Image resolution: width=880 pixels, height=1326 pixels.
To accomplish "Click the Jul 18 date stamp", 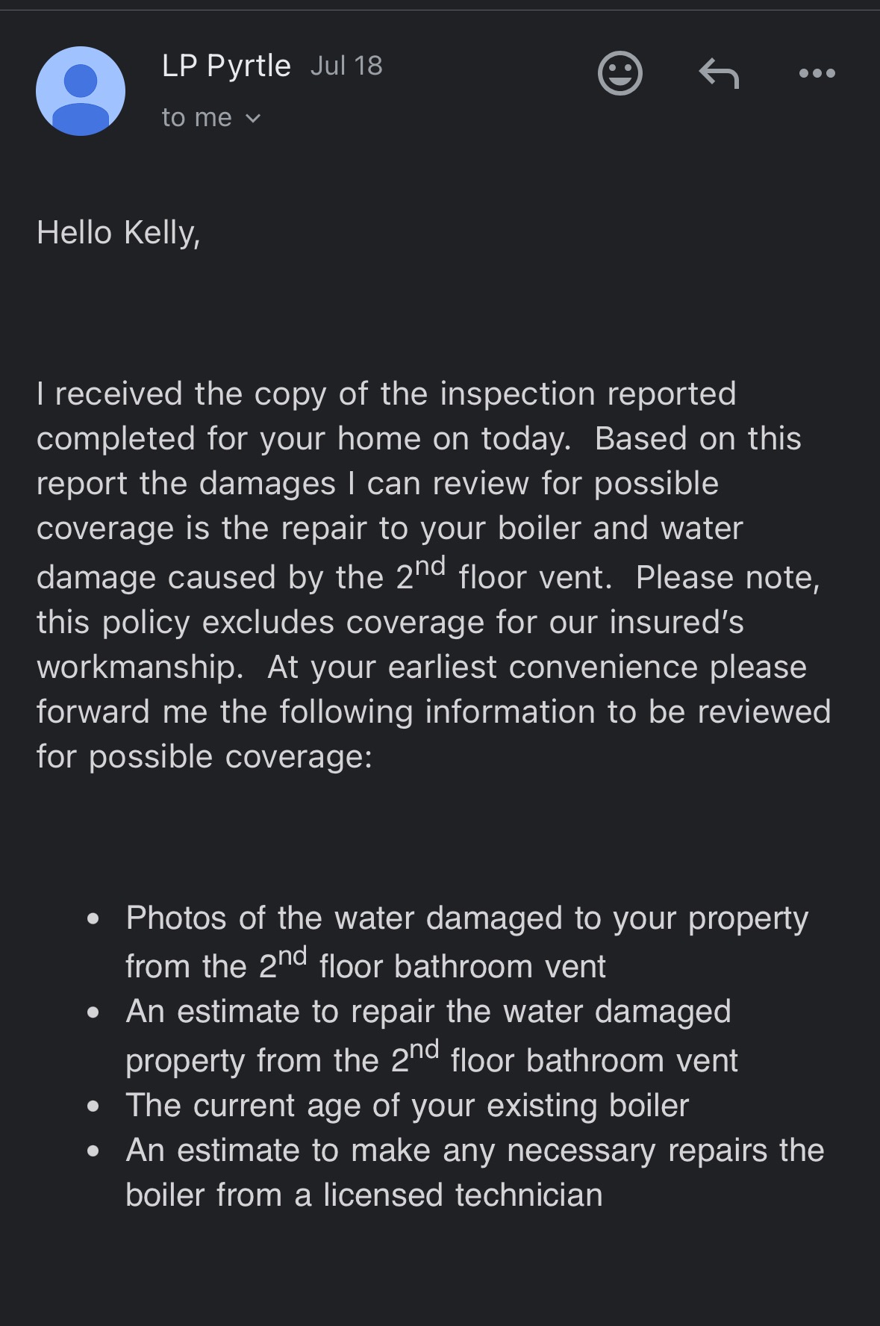I will pos(346,66).
